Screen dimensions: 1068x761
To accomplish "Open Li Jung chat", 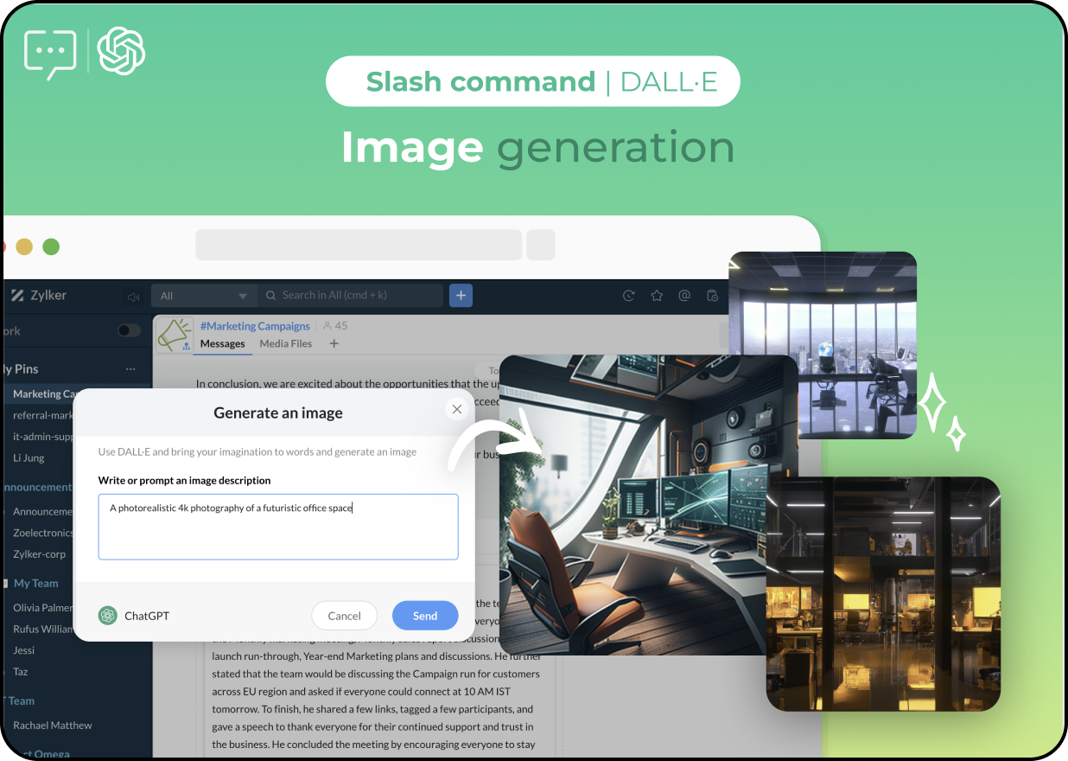I will (x=29, y=458).
